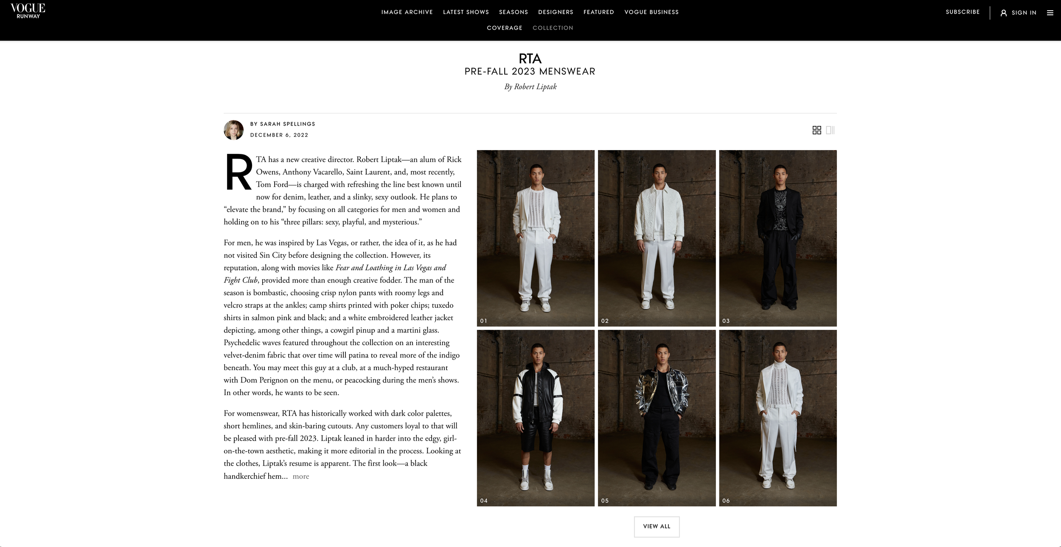Select the Collection tab
1061x547 pixels.
point(553,28)
